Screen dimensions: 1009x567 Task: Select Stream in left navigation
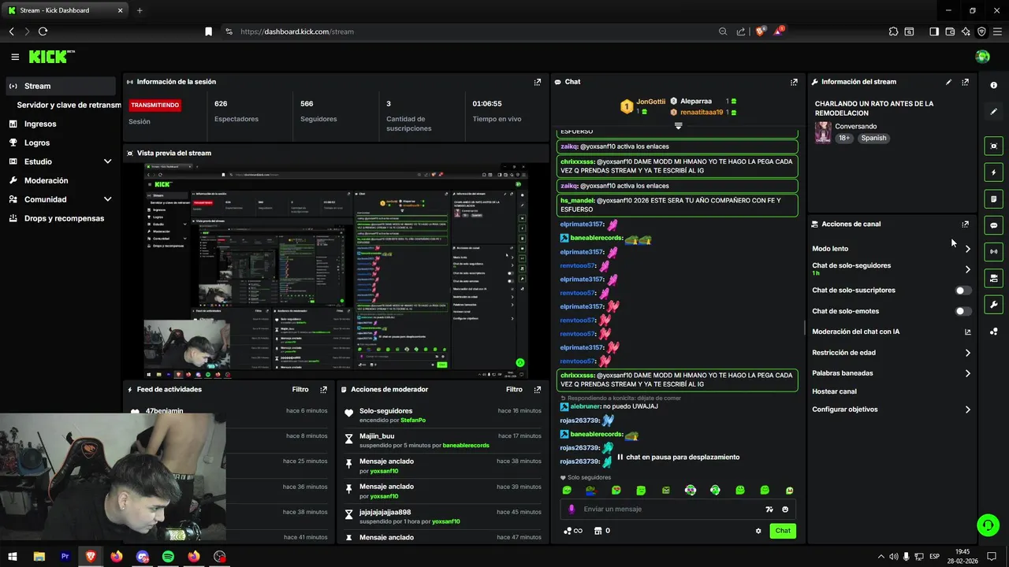[x=61, y=86]
